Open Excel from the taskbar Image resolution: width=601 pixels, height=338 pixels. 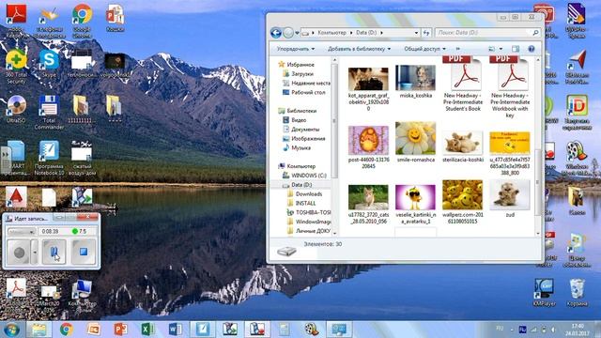[x=148, y=330]
